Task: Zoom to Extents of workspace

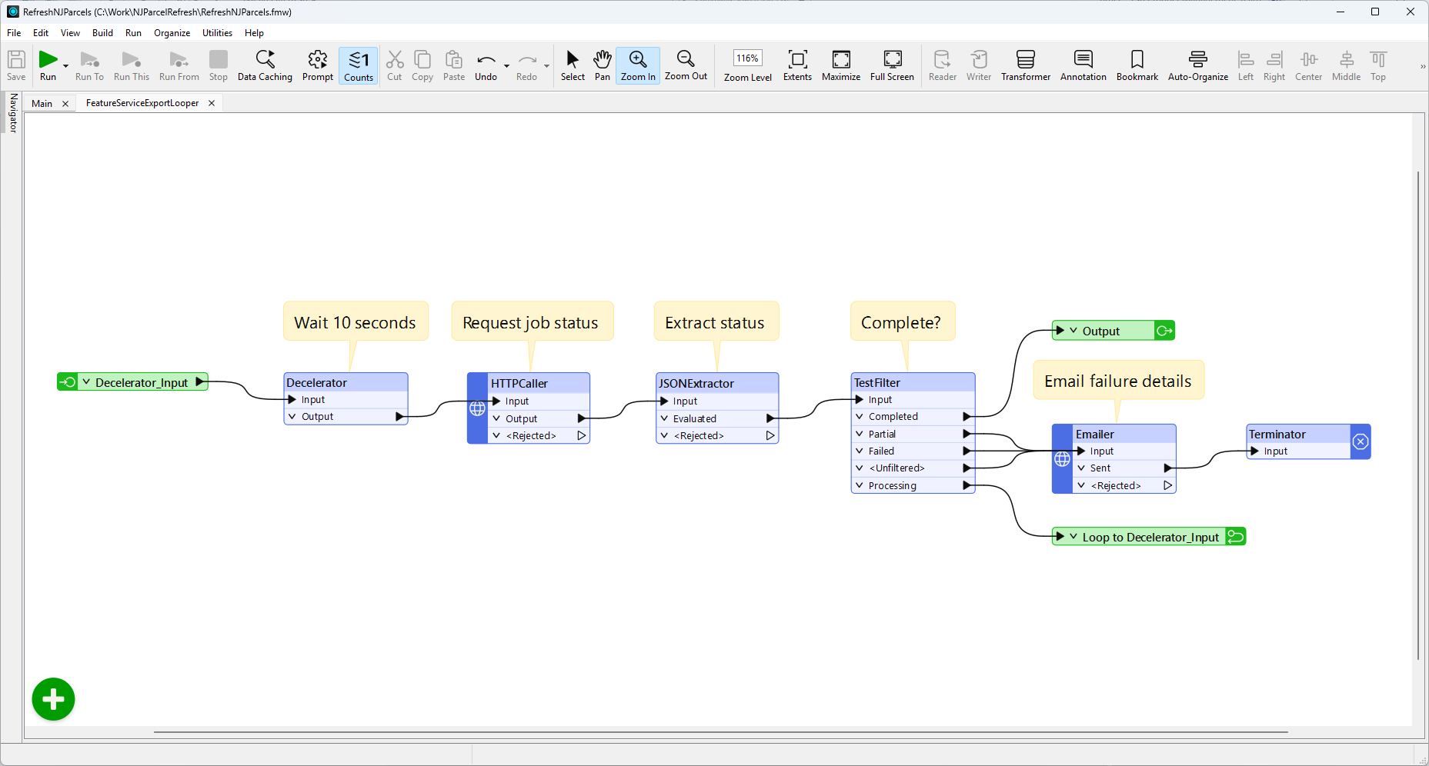Action: tap(797, 65)
